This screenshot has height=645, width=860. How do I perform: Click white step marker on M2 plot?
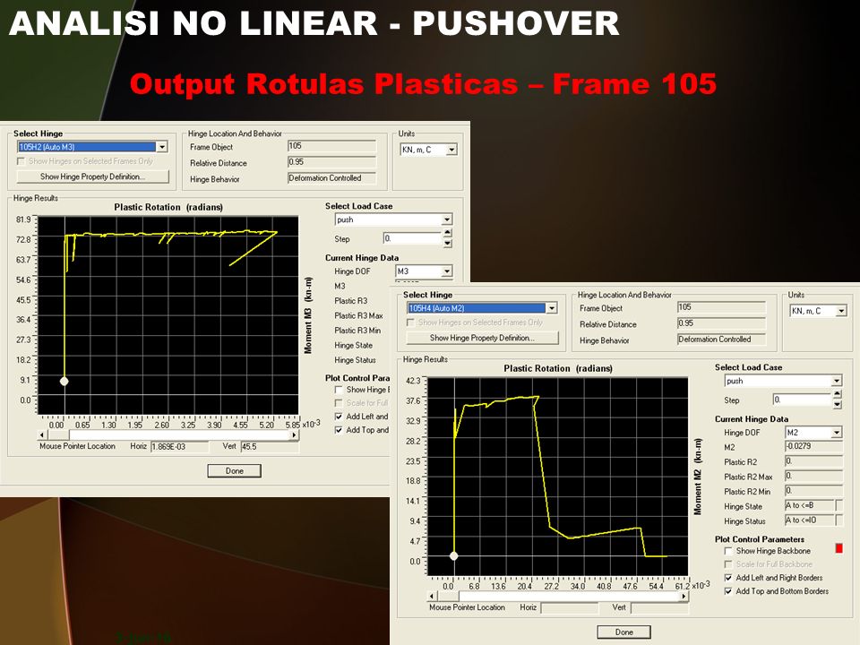(453, 556)
